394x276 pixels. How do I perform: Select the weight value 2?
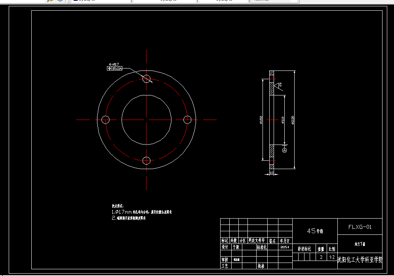[x=321, y=257]
